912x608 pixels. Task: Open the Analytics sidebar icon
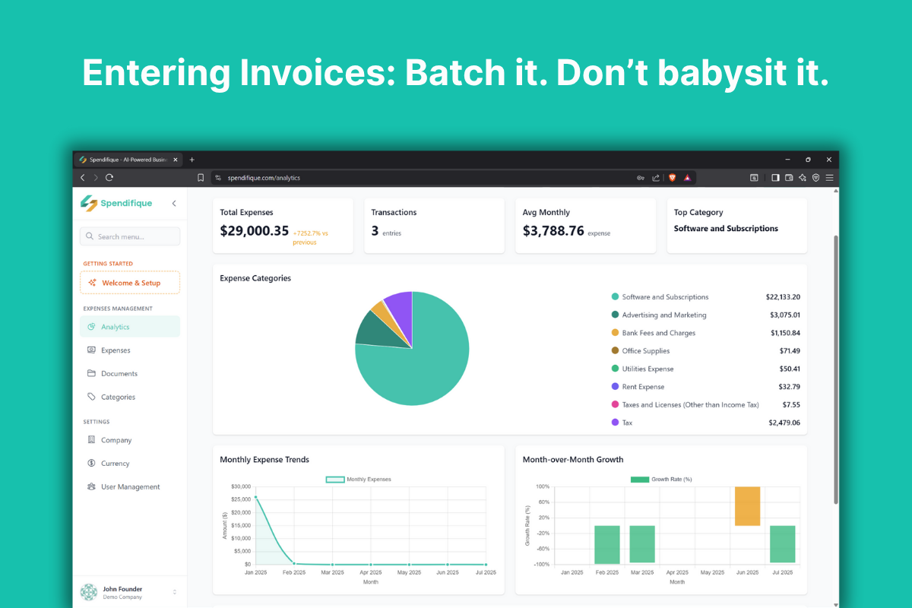tap(91, 327)
